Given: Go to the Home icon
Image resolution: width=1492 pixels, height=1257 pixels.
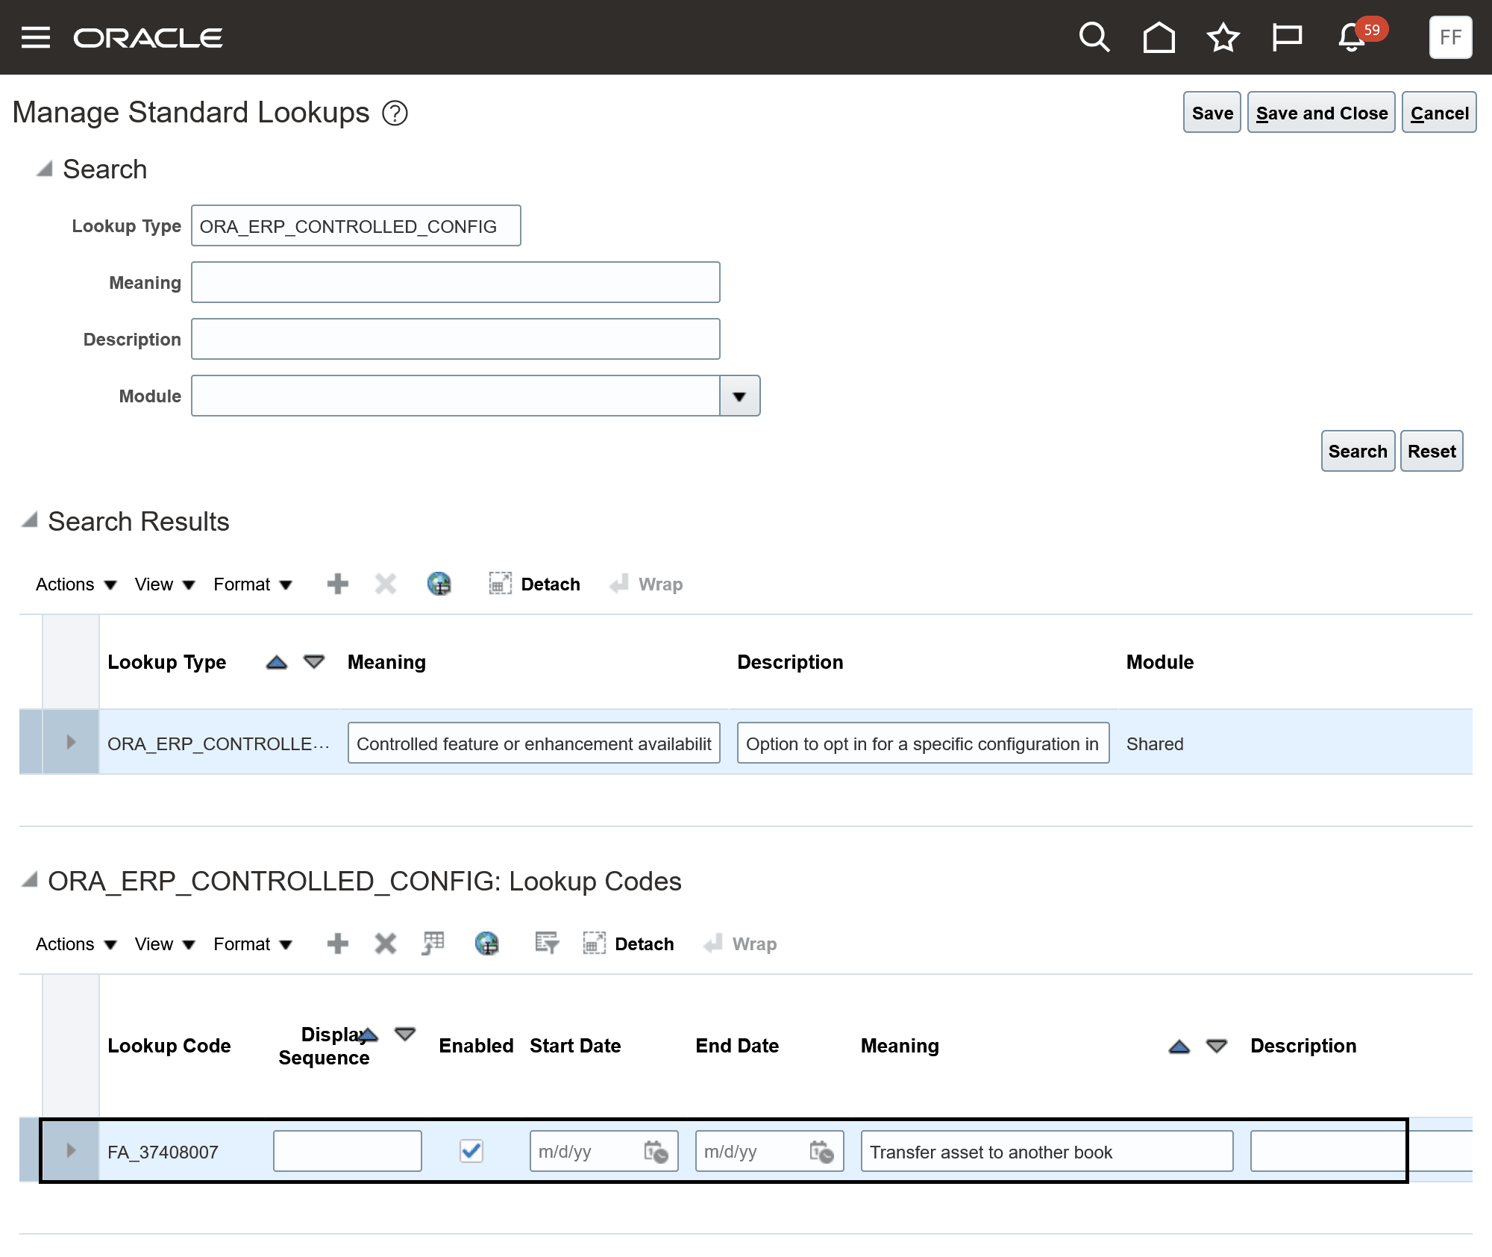Looking at the screenshot, I should (x=1159, y=37).
